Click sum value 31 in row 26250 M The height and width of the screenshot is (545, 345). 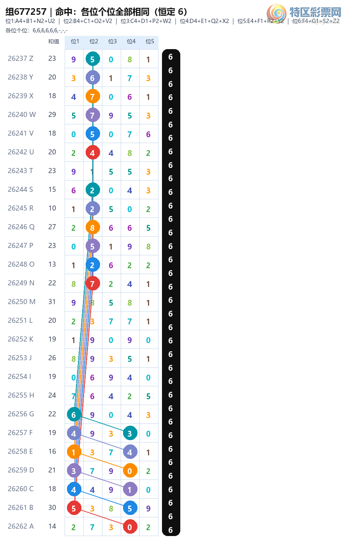point(52,302)
